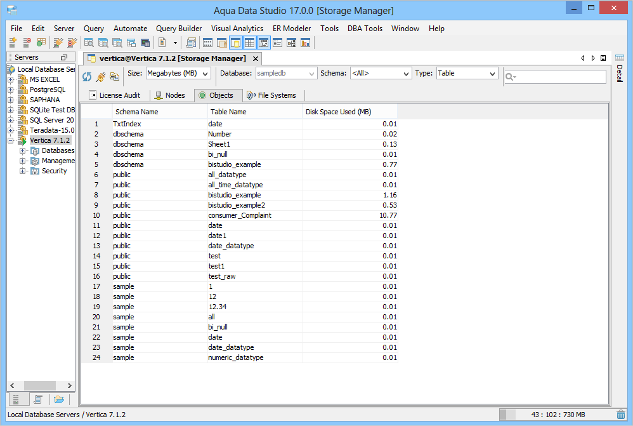Open the Query Builder menu
This screenshot has height=426, width=633.
(179, 29)
